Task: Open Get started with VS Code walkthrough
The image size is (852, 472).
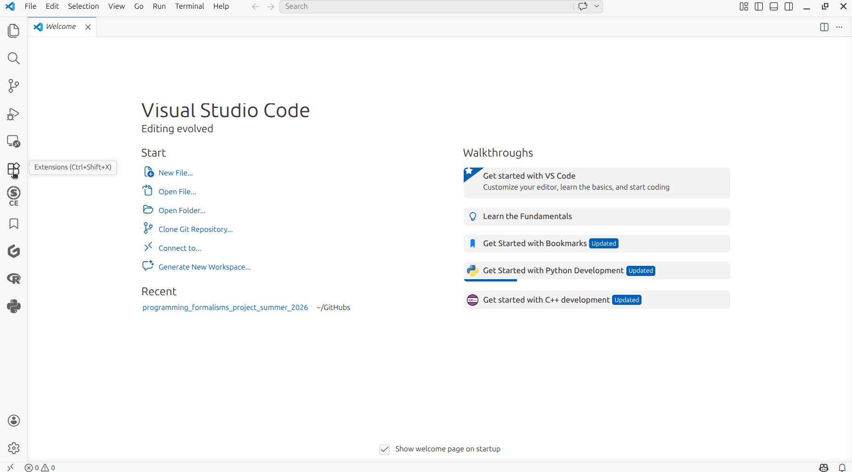Action: click(x=596, y=183)
